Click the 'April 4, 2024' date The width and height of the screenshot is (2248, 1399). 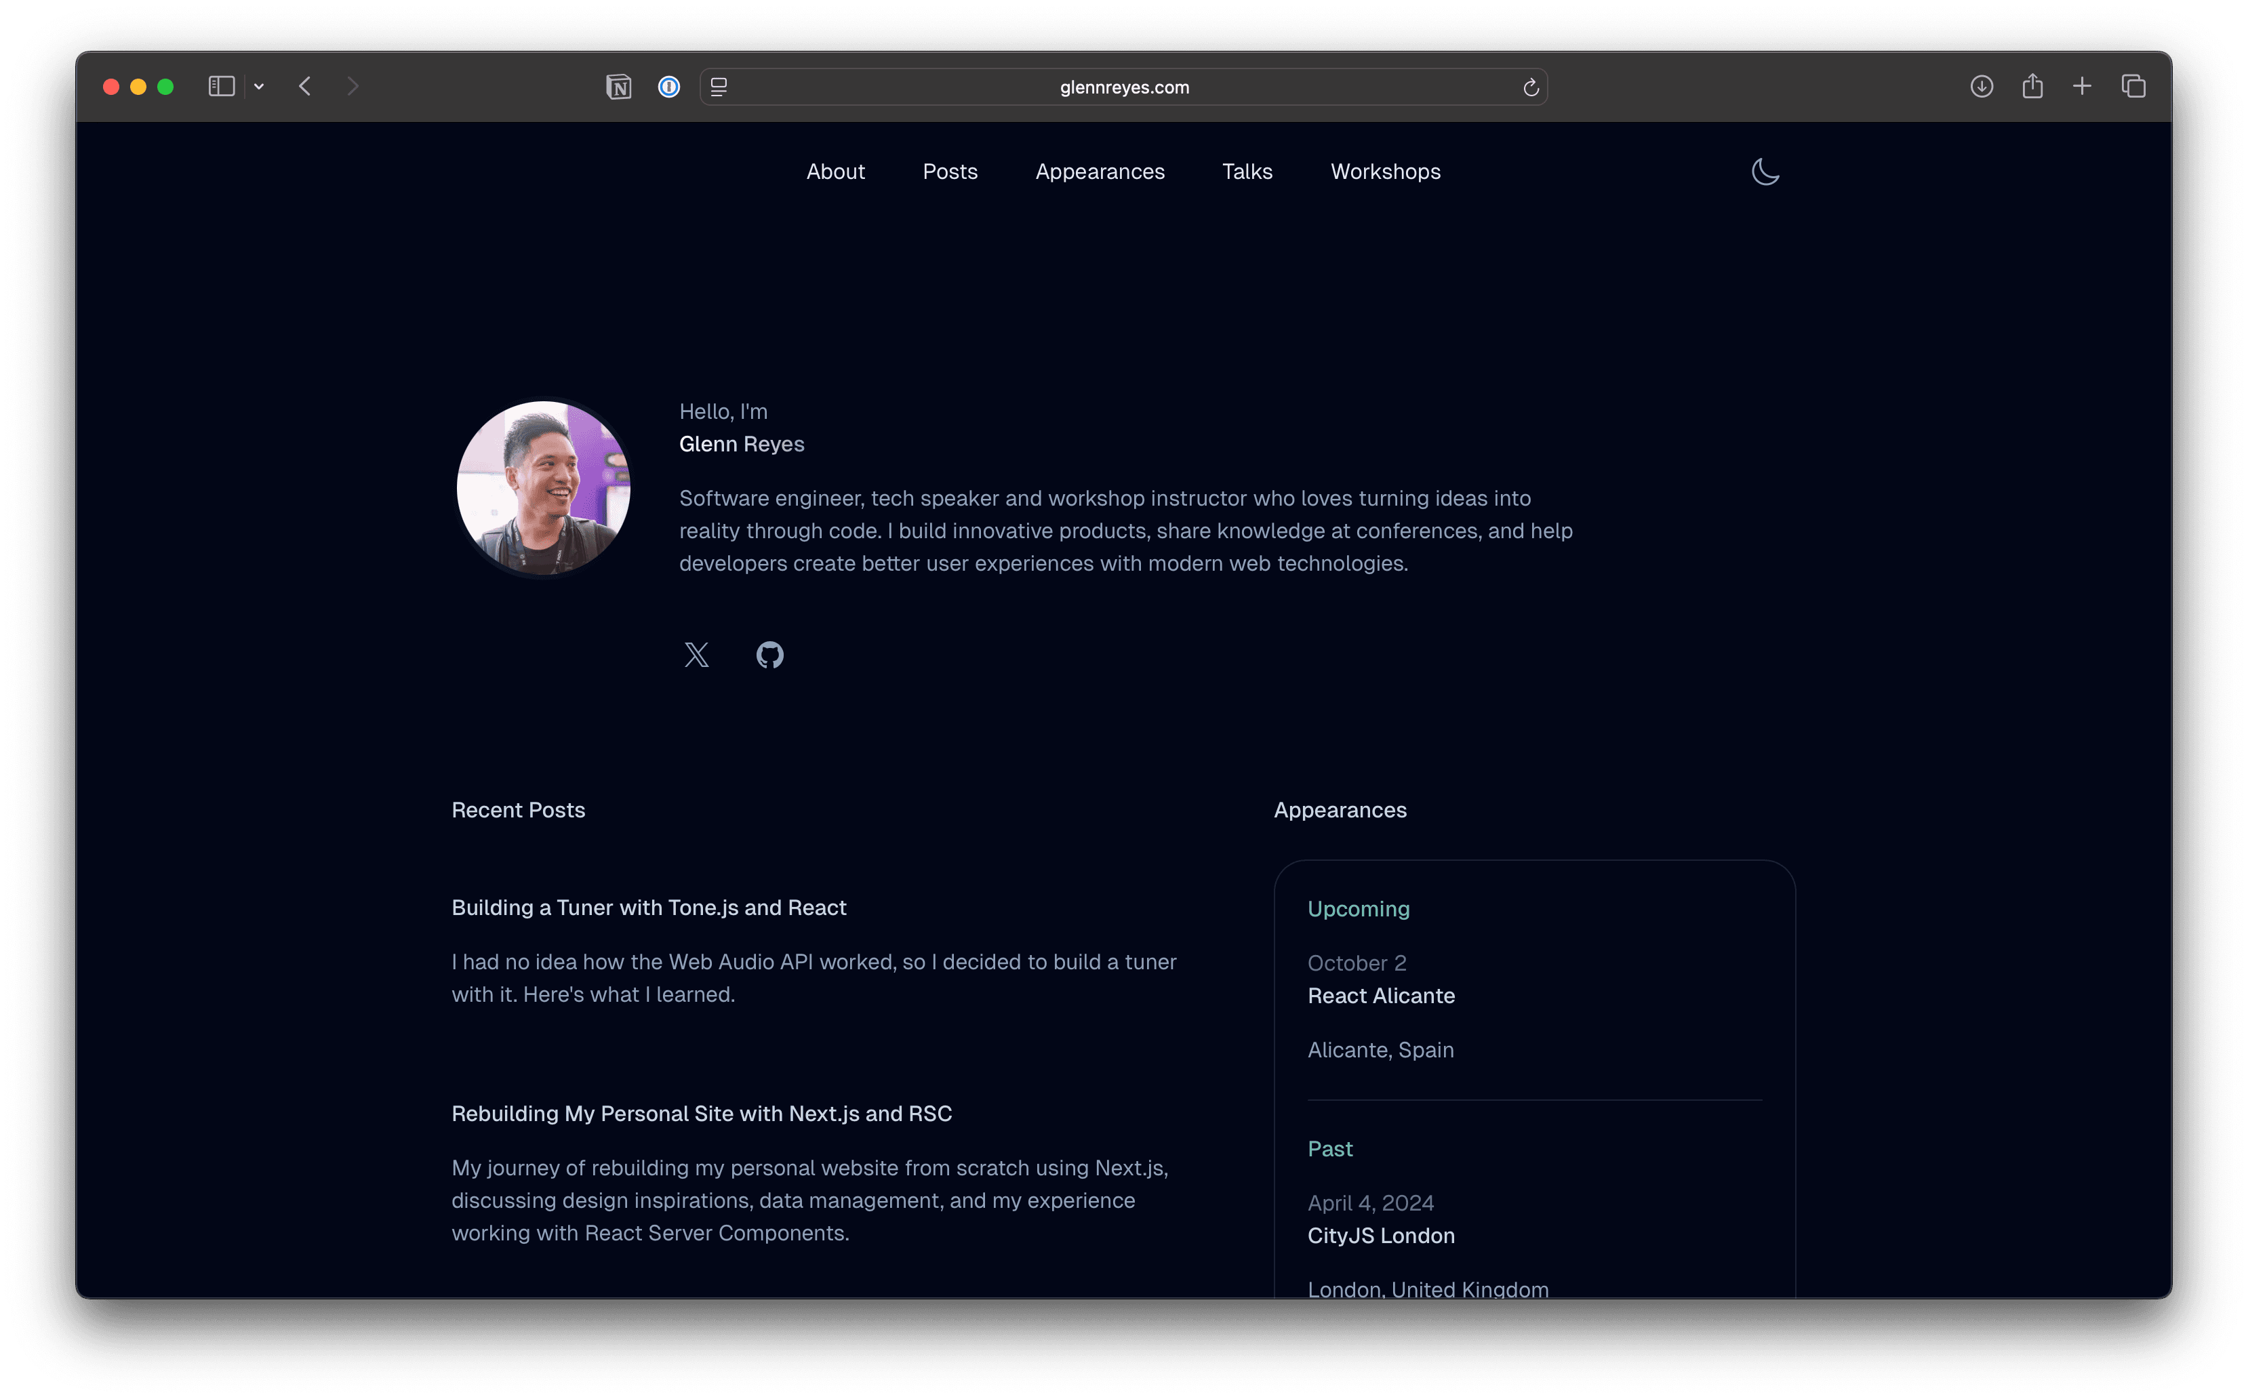point(1371,1203)
